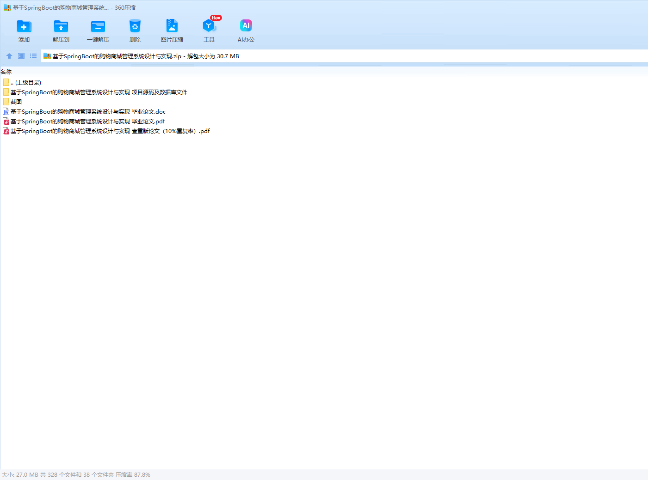
Task: Go up one level with the arrow icon
Action: 9,56
